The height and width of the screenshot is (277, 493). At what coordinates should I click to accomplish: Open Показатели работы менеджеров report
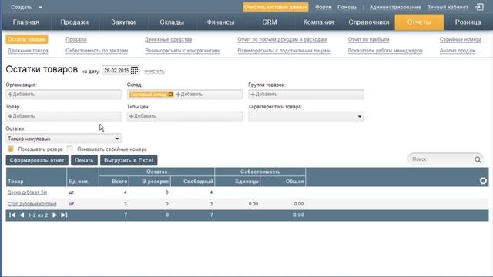385,51
